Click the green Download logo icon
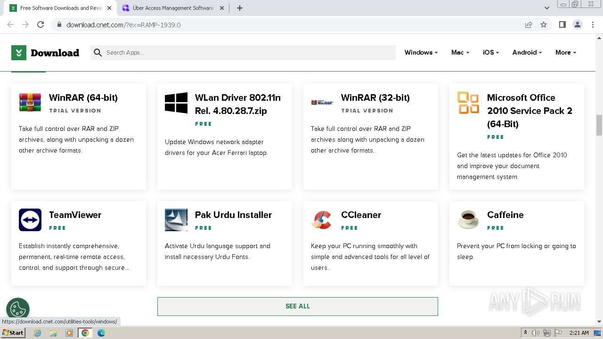 pos(19,53)
